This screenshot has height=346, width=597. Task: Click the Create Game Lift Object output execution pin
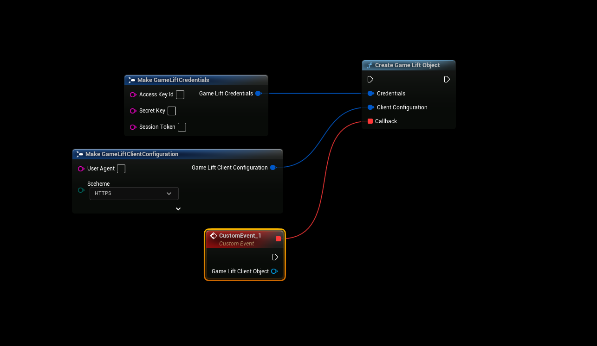447,79
